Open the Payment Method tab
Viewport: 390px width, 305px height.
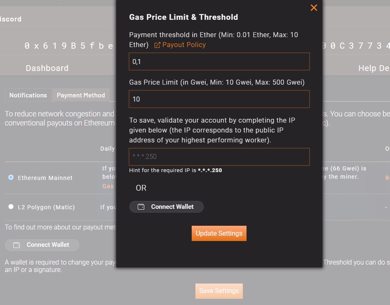pos(81,95)
